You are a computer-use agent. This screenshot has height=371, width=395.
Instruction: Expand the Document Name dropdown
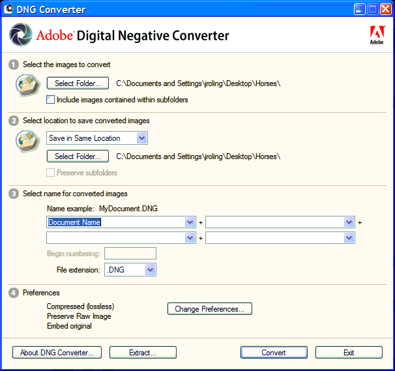click(190, 222)
